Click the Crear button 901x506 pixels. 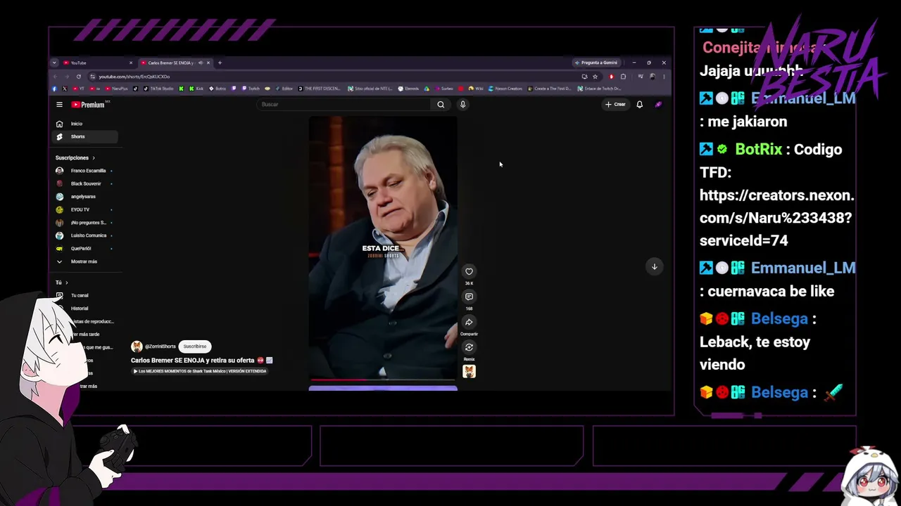[x=615, y=105]
